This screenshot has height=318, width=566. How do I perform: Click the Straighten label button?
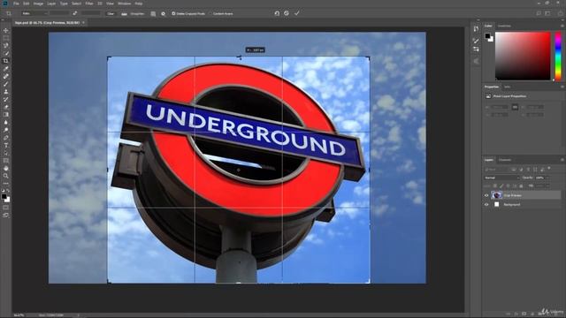click(x=137, y=14)
